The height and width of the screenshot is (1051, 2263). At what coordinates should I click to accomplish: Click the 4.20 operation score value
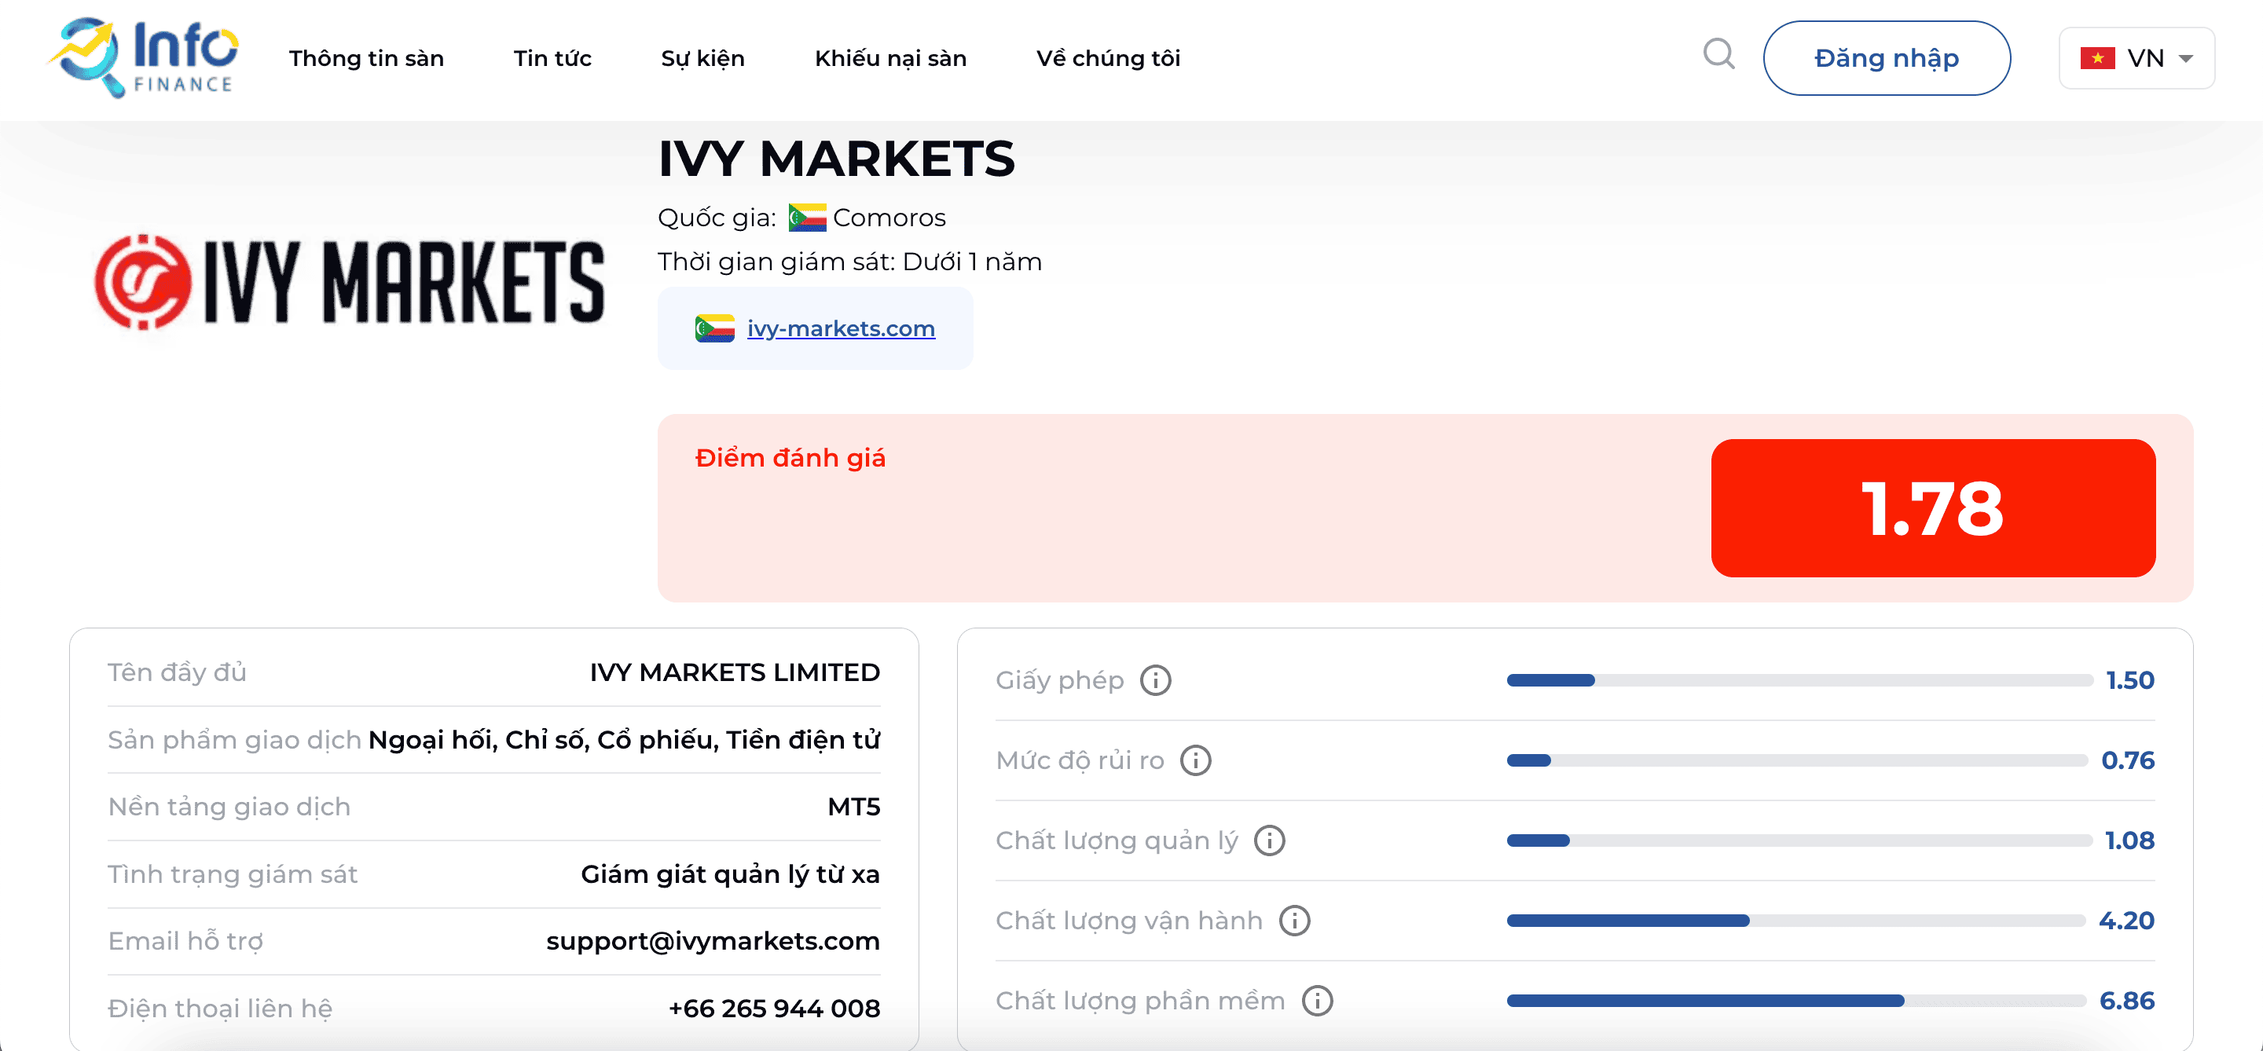coord(2127,920)
